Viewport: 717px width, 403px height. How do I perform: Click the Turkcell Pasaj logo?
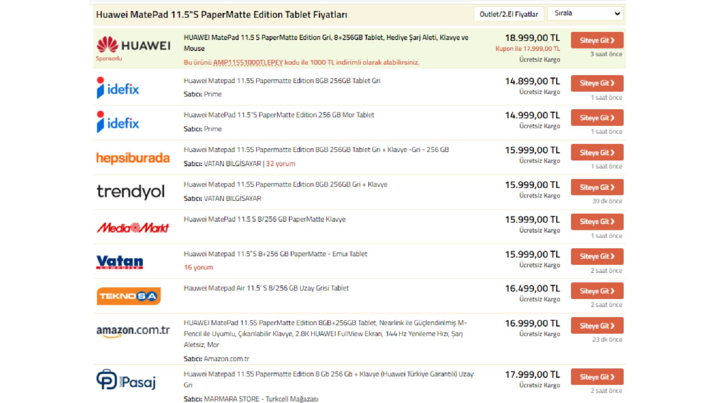point(126,380)
